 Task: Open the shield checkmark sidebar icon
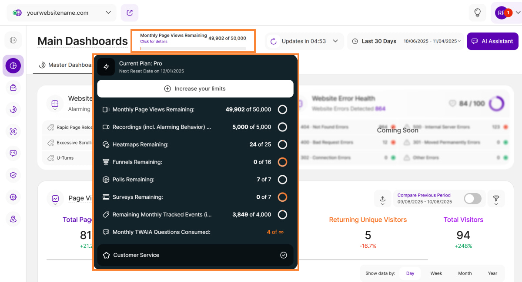pyautogui.click(x=13, y=175)
